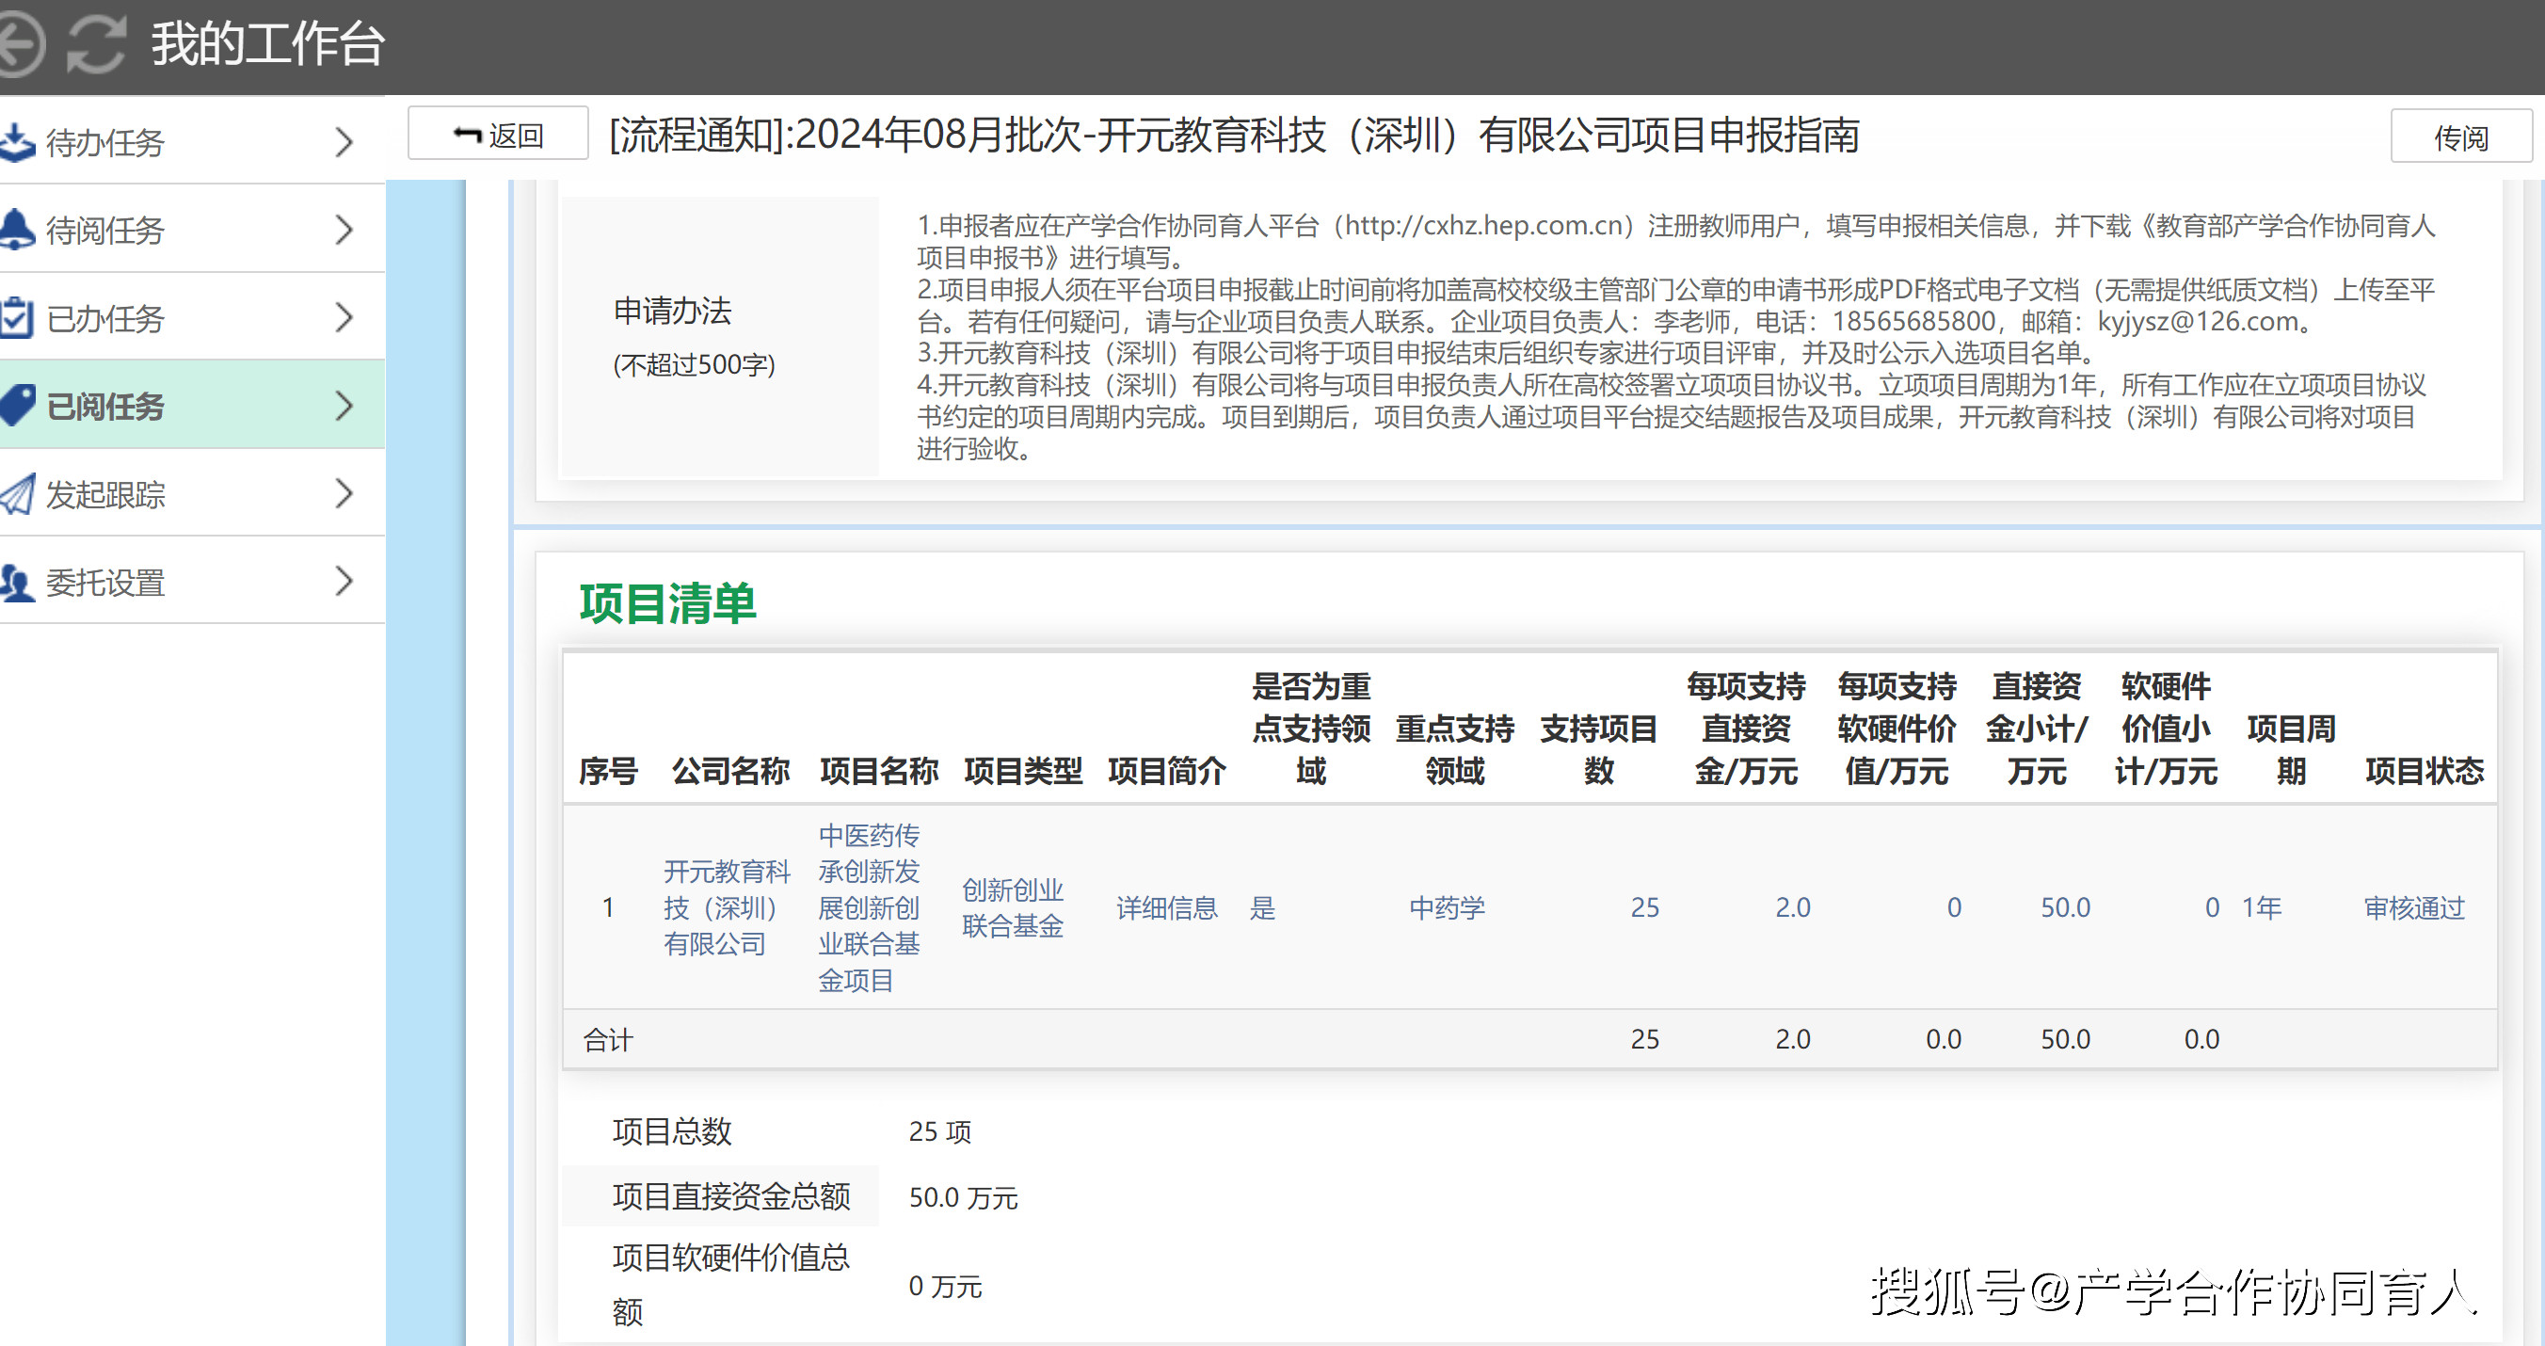Click the 是 key-support value in row 1

pos(1263,907)
